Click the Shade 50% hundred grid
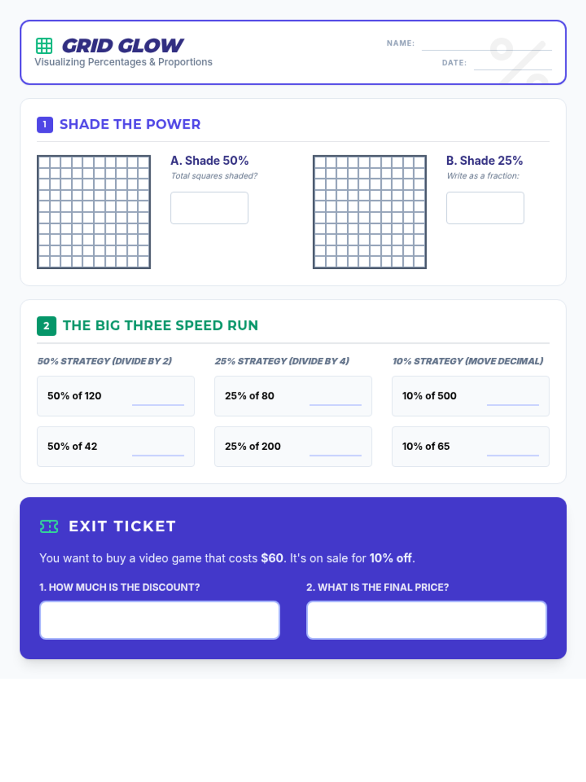 (94, 212)
